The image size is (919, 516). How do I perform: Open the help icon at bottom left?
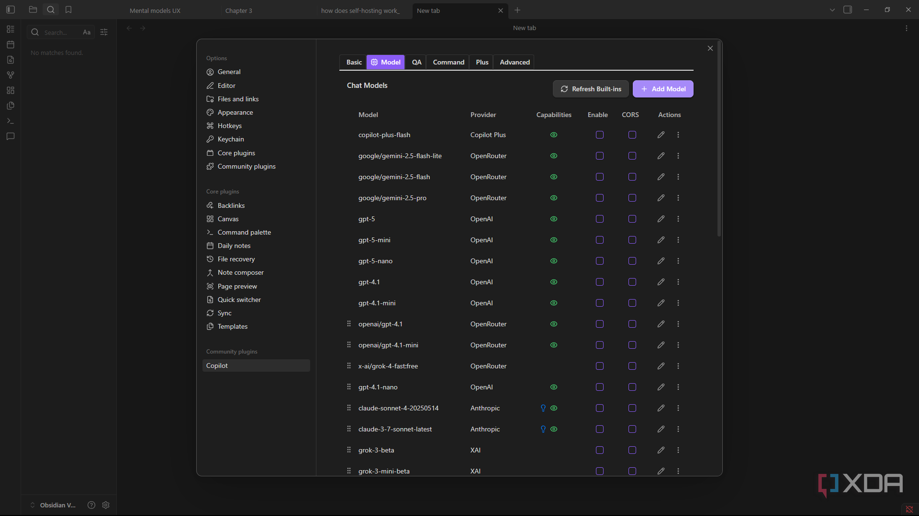click(x=91, y=505)
